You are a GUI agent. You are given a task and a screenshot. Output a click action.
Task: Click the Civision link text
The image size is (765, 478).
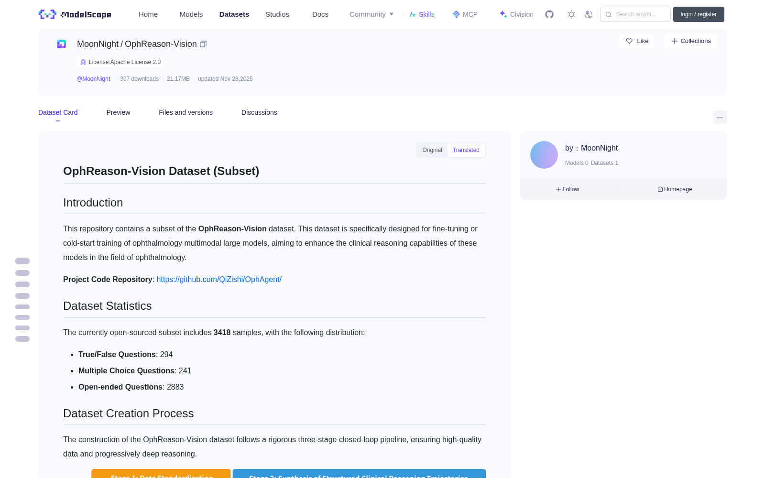click(x=522, y=14)
